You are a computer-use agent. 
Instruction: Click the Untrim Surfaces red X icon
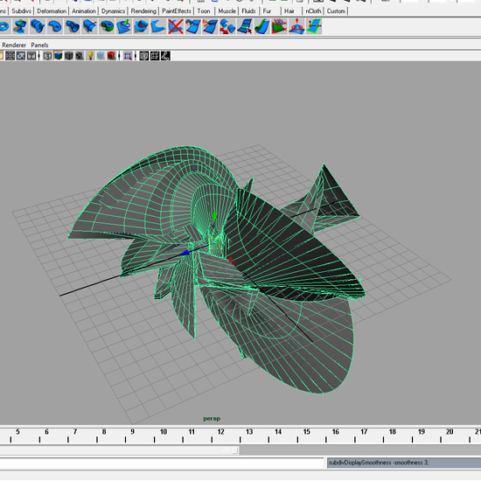(x=176, y=26)
